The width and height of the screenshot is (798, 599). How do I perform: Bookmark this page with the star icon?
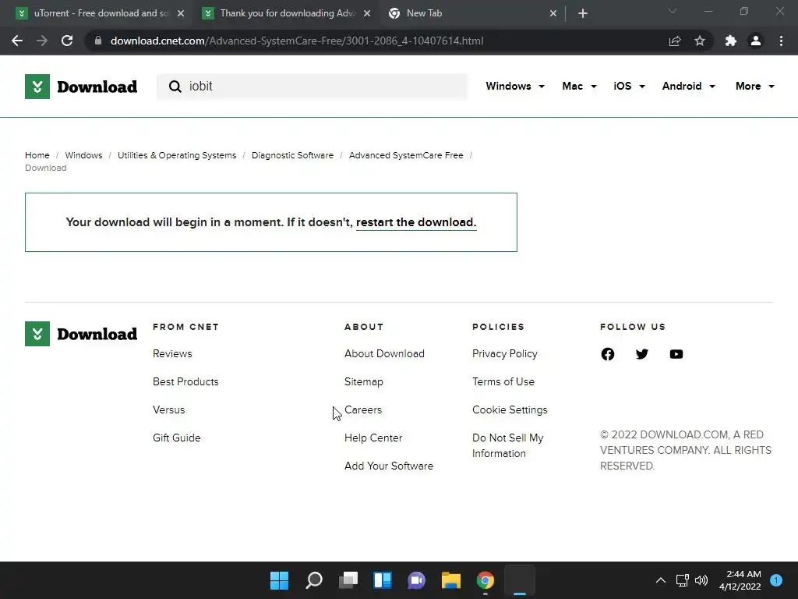700,41
